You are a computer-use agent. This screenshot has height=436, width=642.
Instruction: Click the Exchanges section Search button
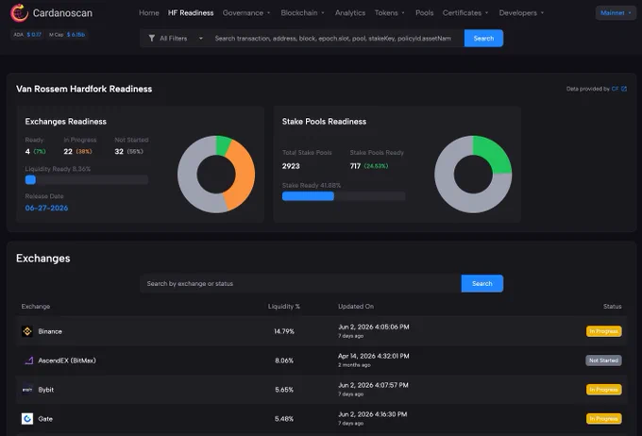click(481, 283)
